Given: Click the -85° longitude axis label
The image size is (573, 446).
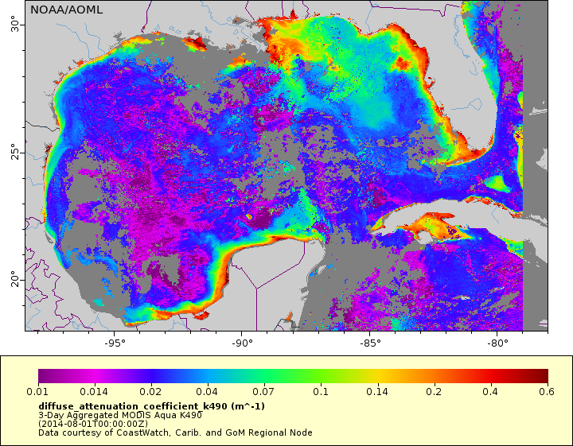Looking at the screenshot, I should [369, 343].
